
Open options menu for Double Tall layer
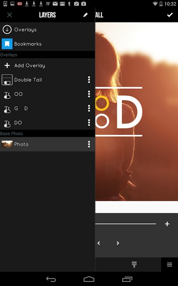[x=89, y=80]
